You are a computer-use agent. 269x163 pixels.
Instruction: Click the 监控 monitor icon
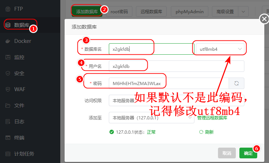[x=8, y=57]
